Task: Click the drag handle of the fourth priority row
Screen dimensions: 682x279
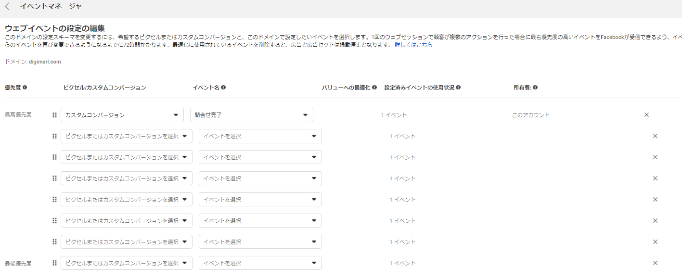Action: [54, 178]
